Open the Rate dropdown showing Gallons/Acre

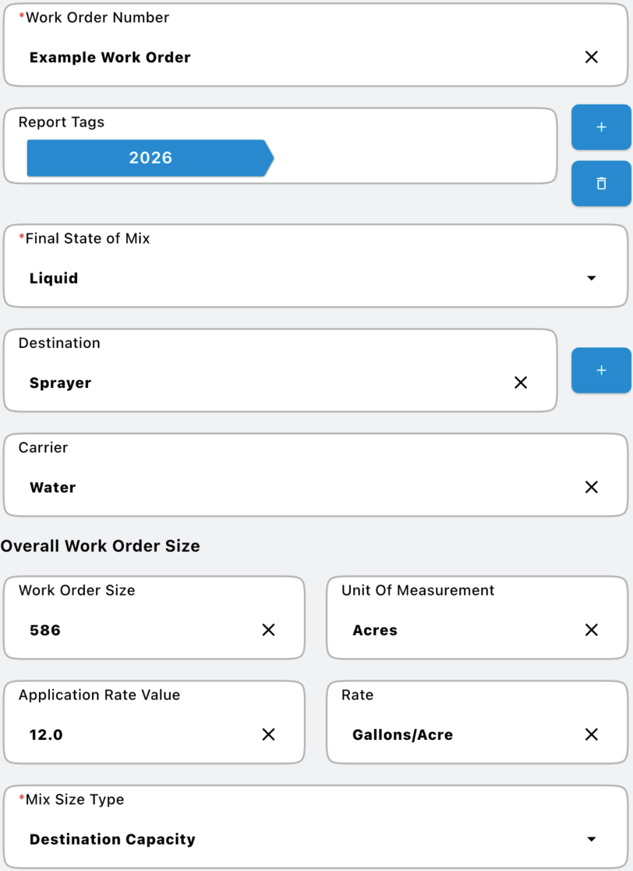click(x=452, y=734)
